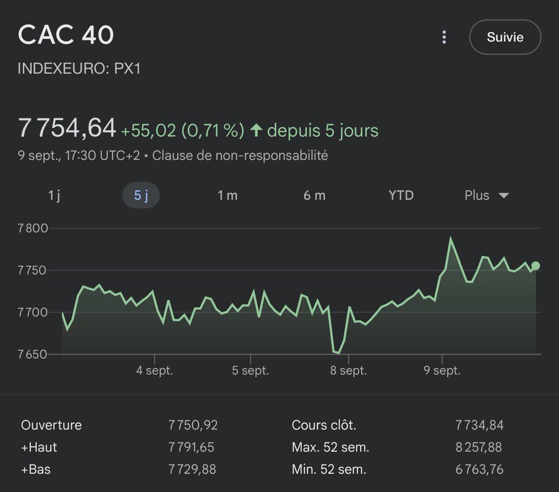Click the 7 800 y-axis label

tap(33, 228)
